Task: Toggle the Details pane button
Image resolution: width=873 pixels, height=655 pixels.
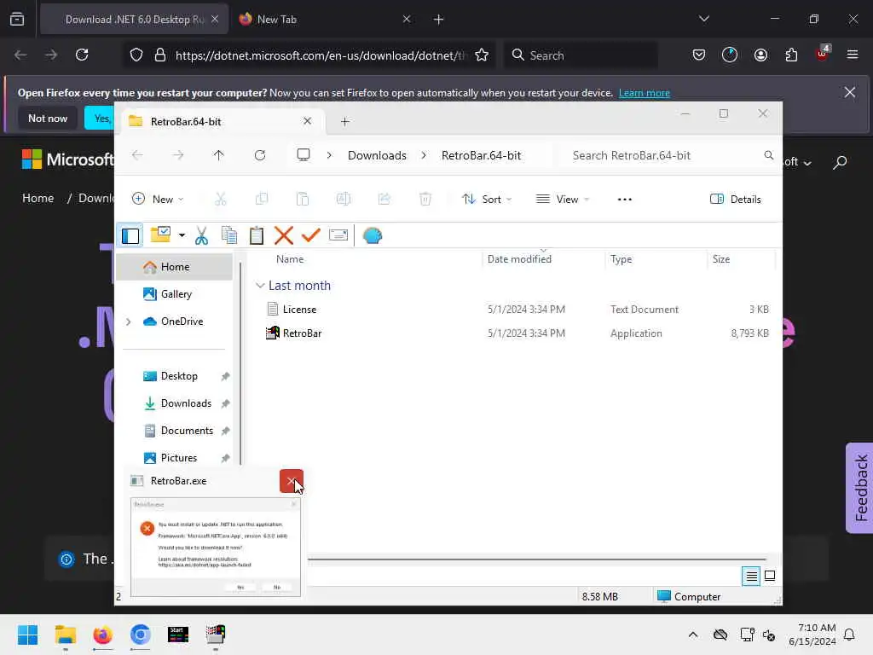Action: tap(736, 199)
